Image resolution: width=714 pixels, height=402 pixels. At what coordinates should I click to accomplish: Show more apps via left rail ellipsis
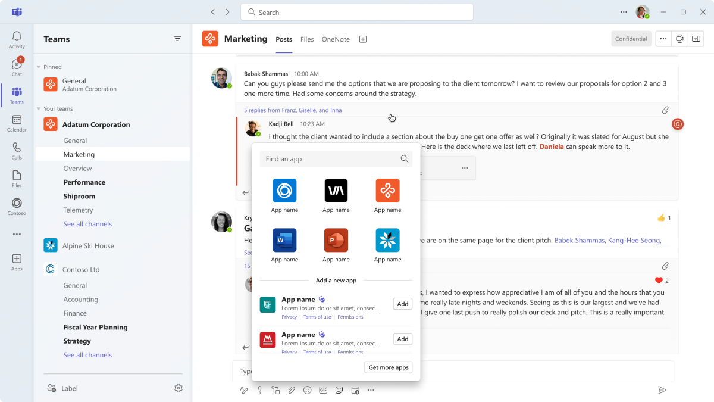[17, 234]
